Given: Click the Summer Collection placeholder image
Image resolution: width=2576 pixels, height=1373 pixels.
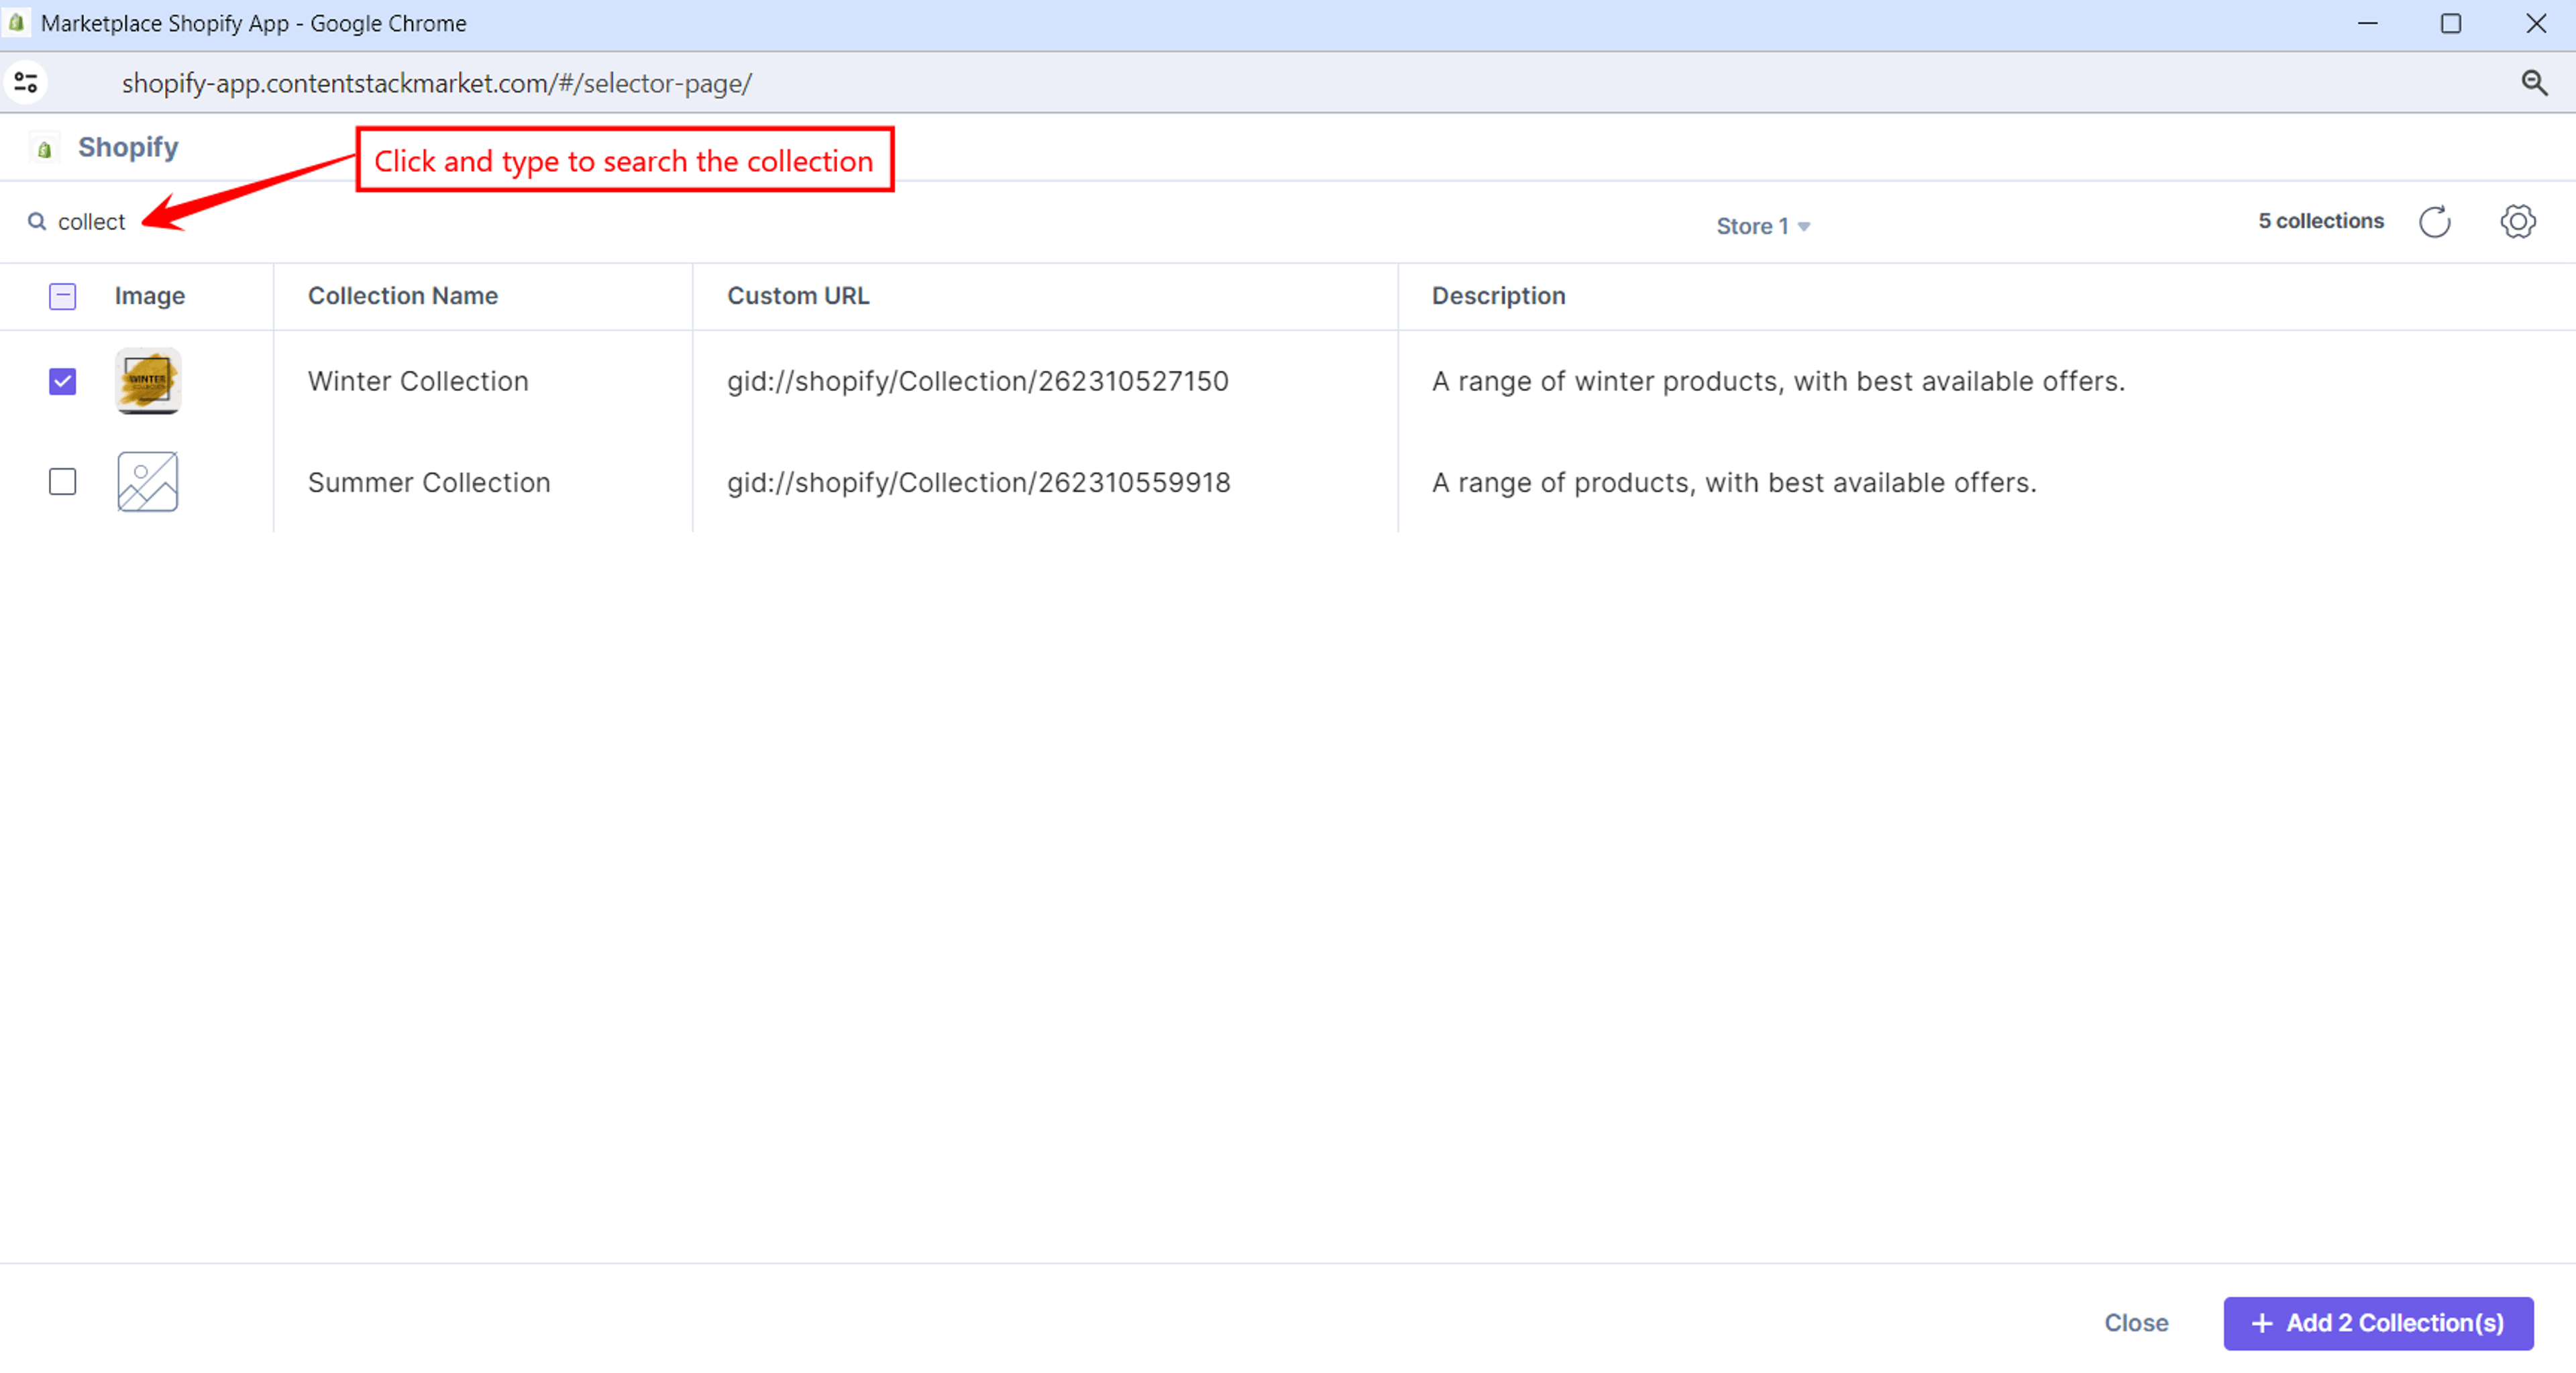Looking at the screenshot, I should pyautogui.click(x=148, y=481).
